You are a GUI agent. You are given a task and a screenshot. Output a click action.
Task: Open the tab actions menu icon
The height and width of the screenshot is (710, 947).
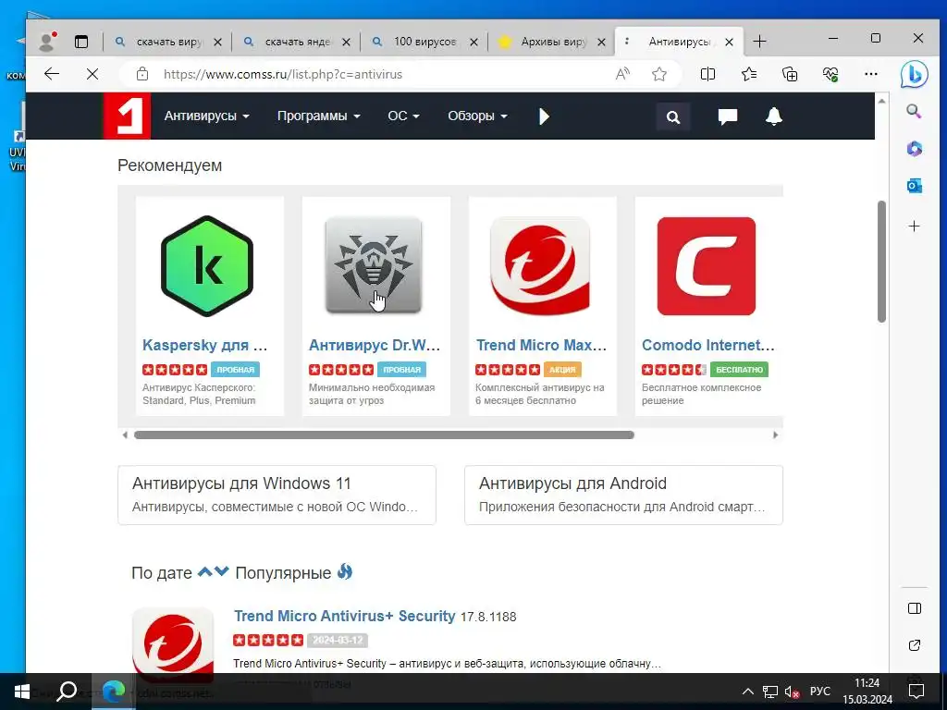pyautogui.click(x=81, y=41)
